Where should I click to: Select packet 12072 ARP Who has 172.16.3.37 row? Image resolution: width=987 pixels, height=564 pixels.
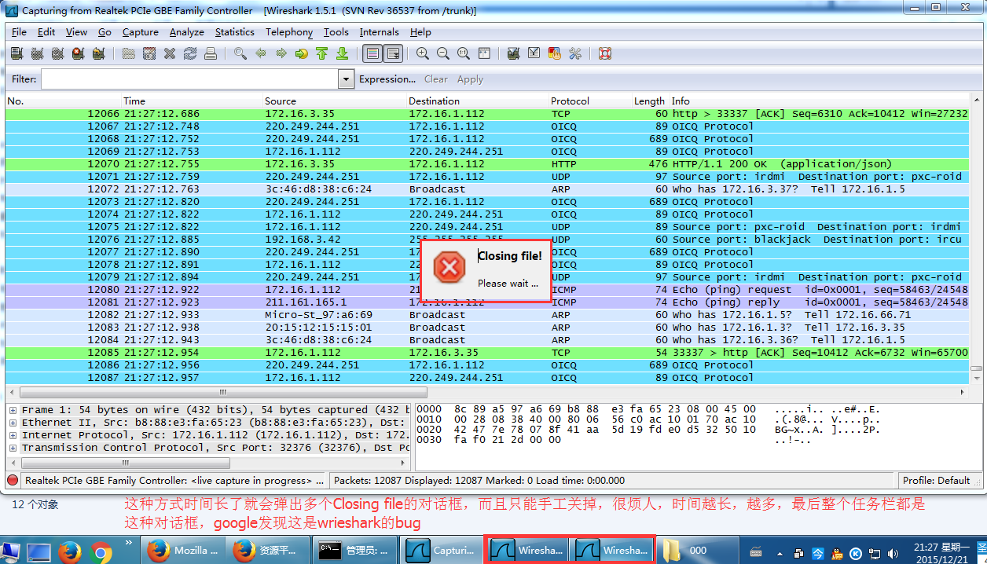(x=487, y=189)
